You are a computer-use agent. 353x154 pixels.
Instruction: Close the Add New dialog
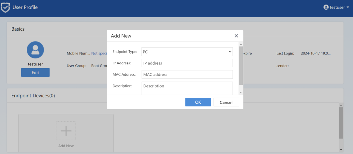(x=236, y=36)
